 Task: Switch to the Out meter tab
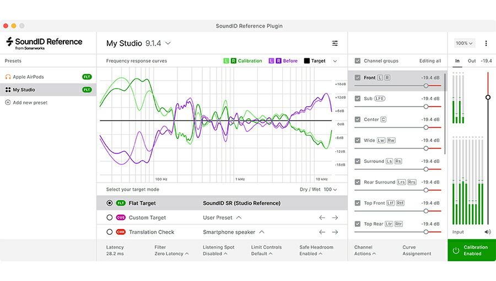(x=472, y=60)
